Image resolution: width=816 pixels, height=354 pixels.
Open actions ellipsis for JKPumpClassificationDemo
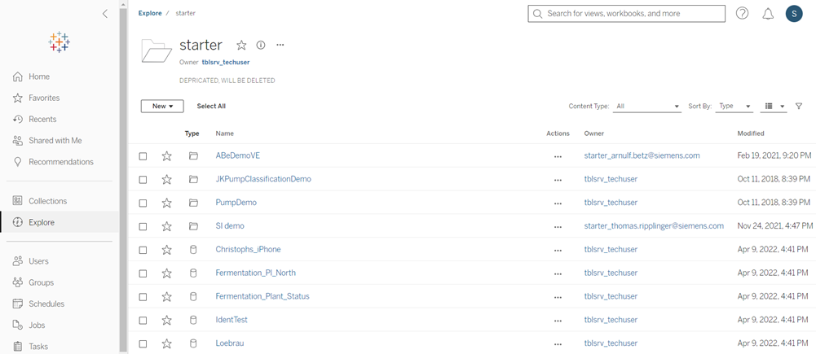pos(558,180)
